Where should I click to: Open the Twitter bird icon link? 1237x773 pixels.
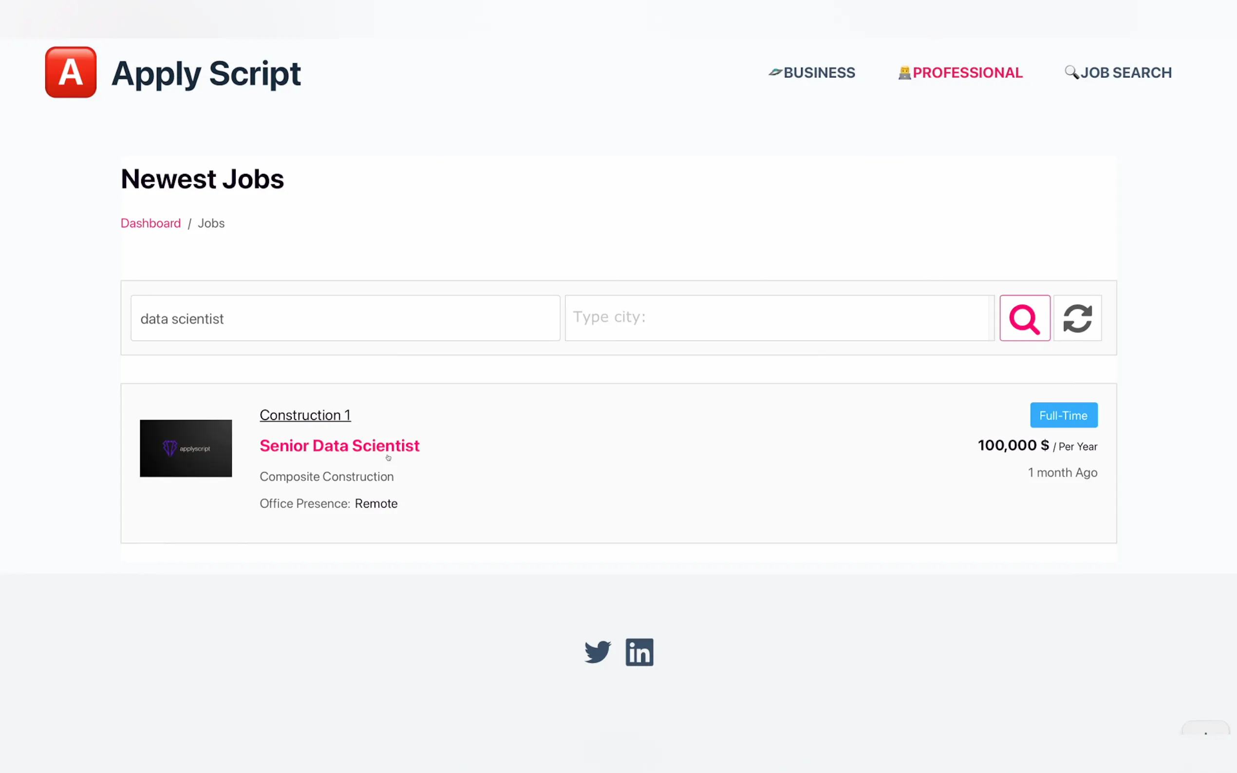598,652
